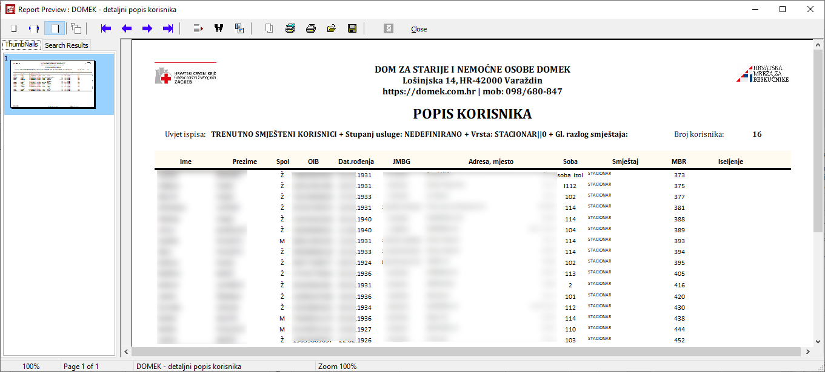Click the Close button in the toolbar
The height and width of the screenshot is (372, 825).
pos(419,29)
